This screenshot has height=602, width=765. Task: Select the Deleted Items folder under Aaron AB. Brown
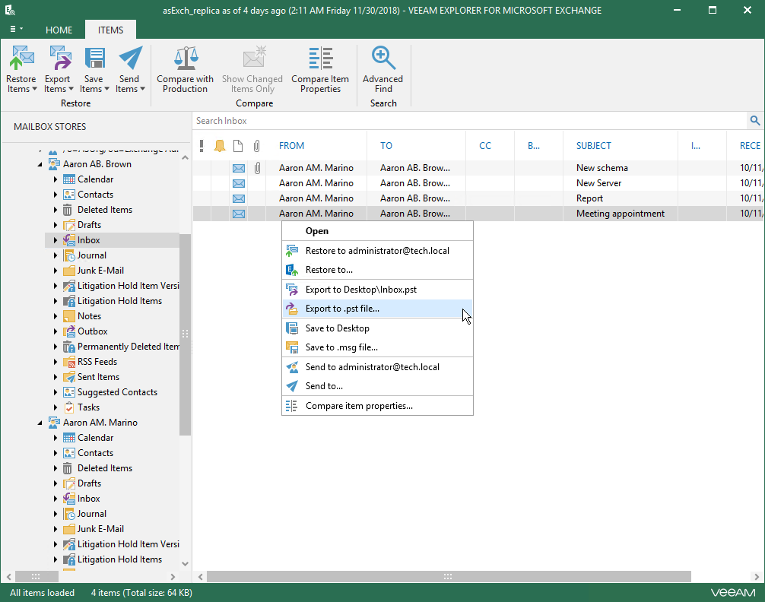coord(105,210)
